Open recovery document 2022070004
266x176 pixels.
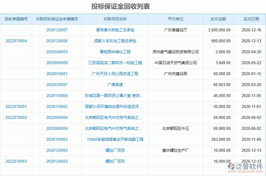pos(16,41)
